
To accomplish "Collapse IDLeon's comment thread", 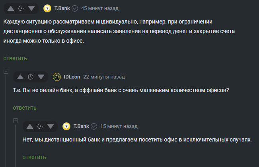I will (x=6, y=71).
